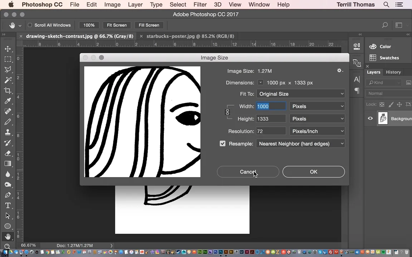The image size is (412, 257).
Task: Open the Filter menu
Action: [200, 5]
